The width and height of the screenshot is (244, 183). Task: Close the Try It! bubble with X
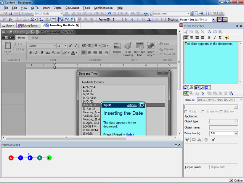(142, 105)
